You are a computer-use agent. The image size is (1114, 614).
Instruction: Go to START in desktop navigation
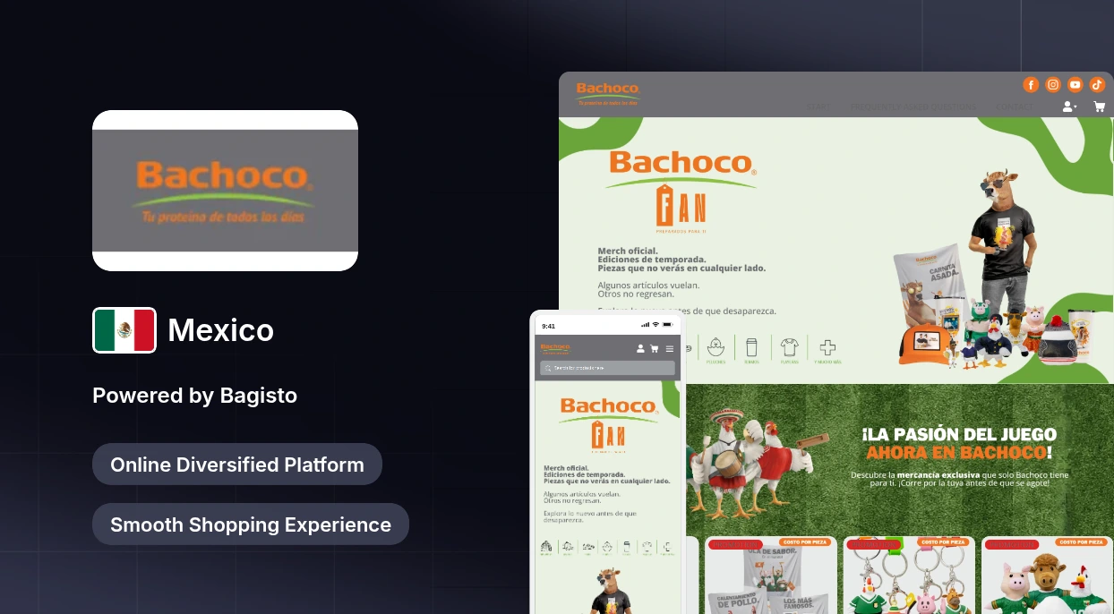[x=818, y=107]
